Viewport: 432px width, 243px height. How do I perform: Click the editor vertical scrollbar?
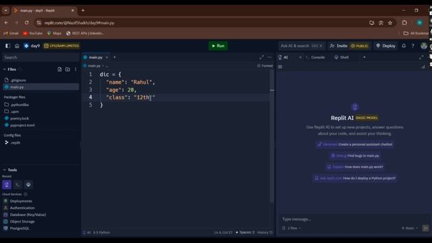tap(272, 136)
